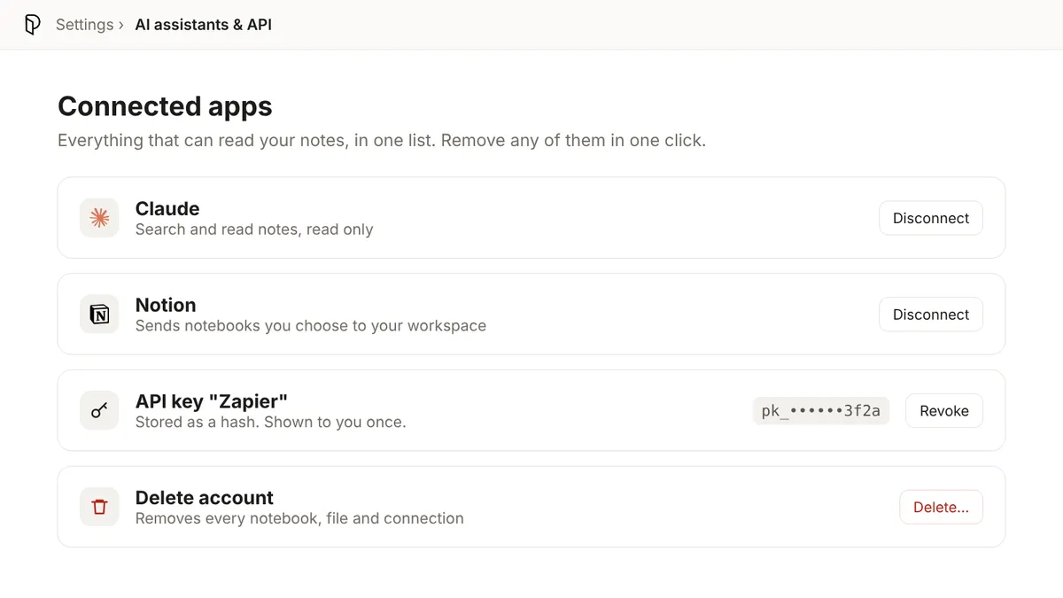Click the Claude starburst icon
Screen dimensions: 1063x598
coord(99,218)
